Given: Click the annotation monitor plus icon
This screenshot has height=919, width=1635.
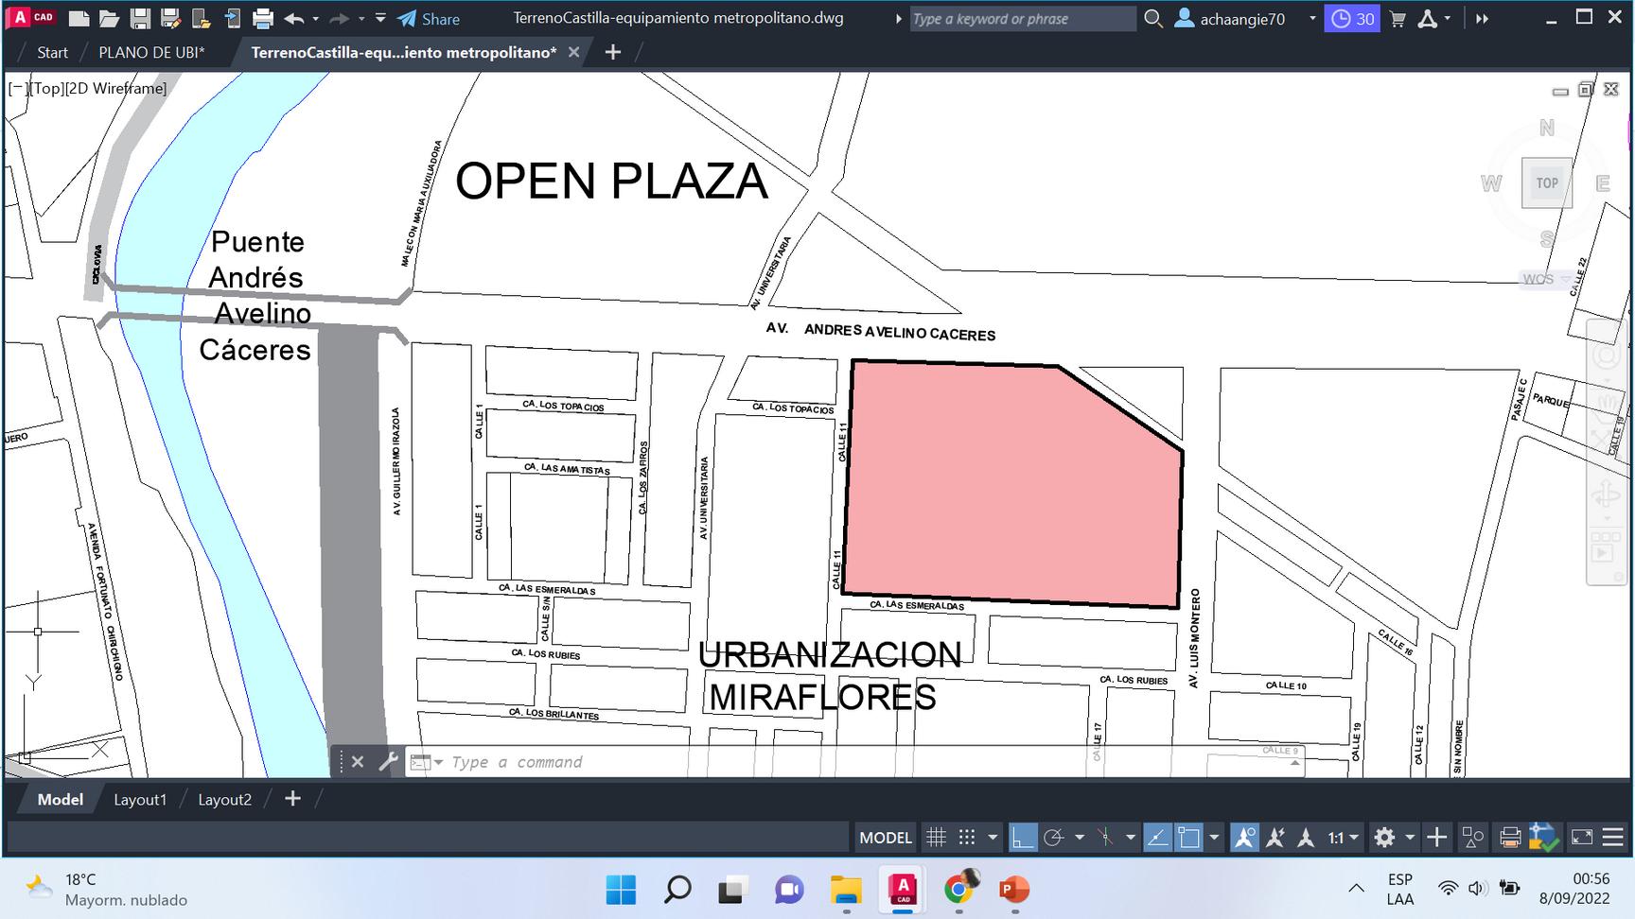Looking at the screenshot, I should pos(1436,838).
